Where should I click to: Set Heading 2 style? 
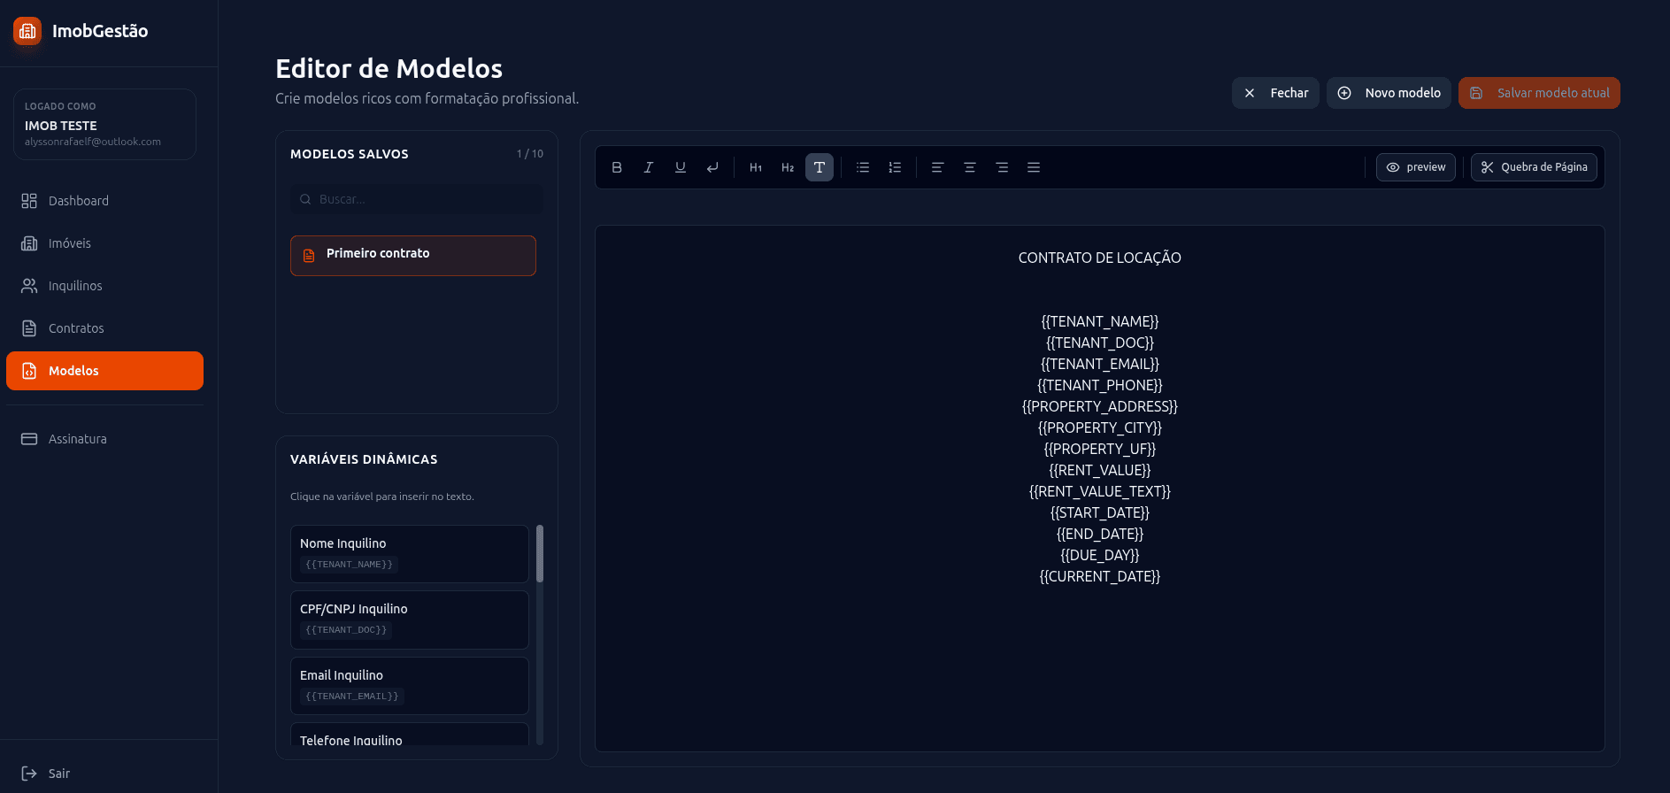click(788, 167)
